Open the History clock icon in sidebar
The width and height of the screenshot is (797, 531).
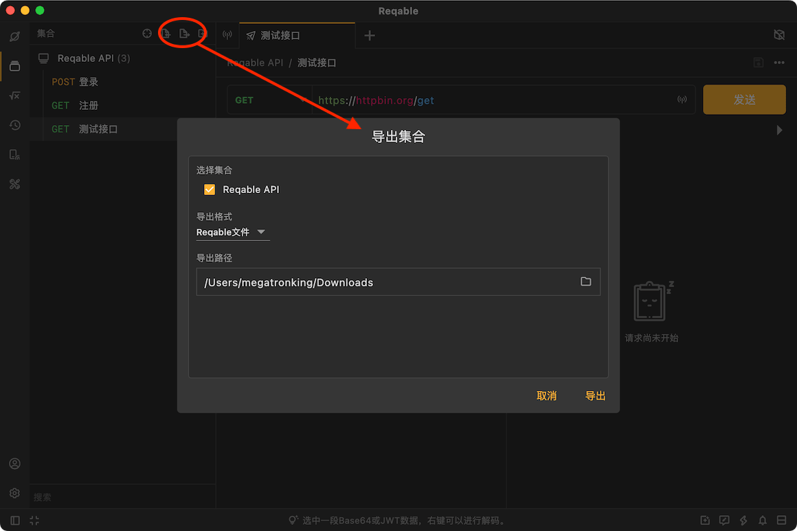pyautogui.click(x=14, y=125)
